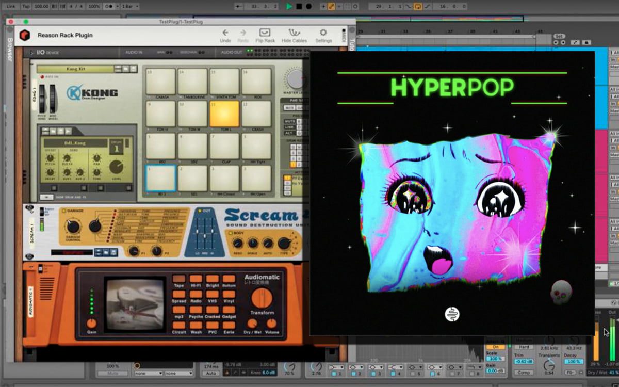The width and height of the screenshot is (619, 387).
Task: Start playback with Ableton's green Play button
Action: pyautogui.click(x=289, y=6)
